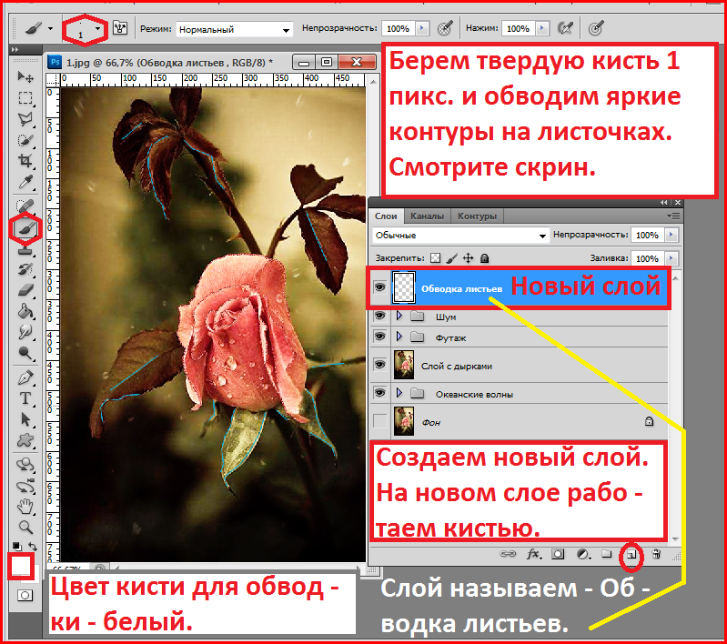Image resolution: width=727 pixels, height=644 pixels.
Task: Create a new layer
Action: (x=631, y=555)
